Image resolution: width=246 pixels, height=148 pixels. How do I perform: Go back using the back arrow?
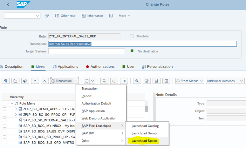click(x=8, y=4)
